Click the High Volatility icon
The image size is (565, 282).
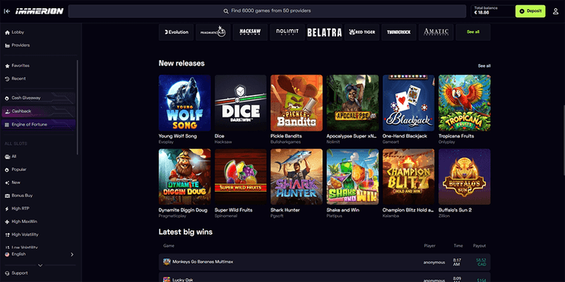tap(8, 235)
